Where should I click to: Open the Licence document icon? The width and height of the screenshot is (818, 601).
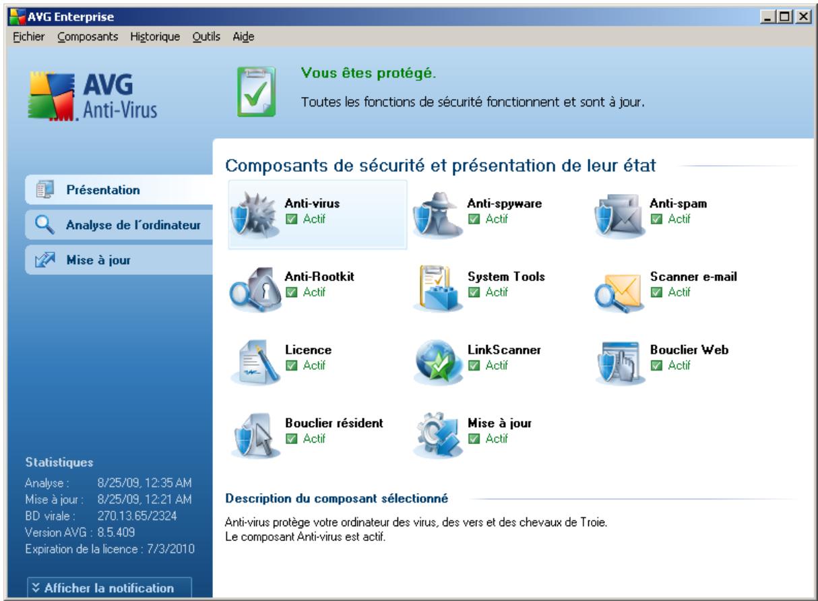(254, 364)
